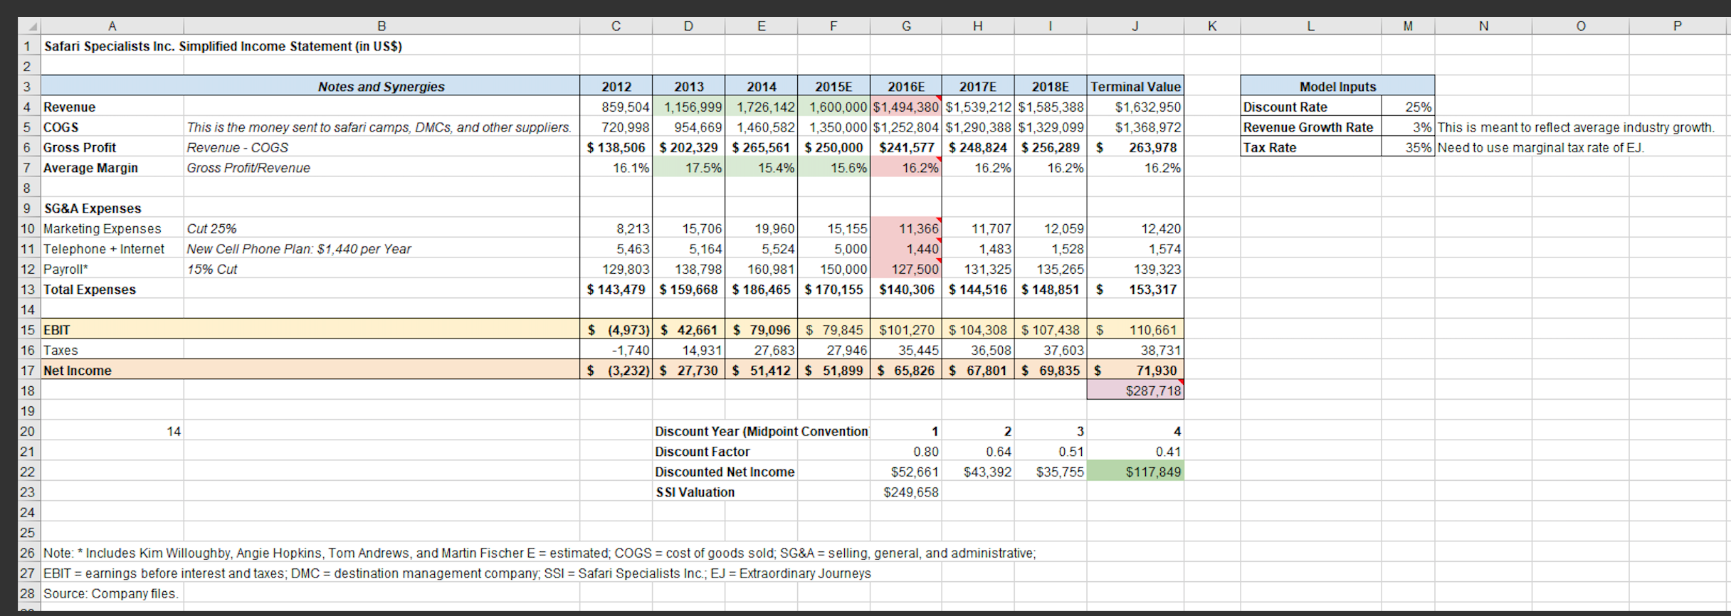
Task: Select the Discount Rate value 25%
Action: pyautogui.click(x=1408, y=107)
